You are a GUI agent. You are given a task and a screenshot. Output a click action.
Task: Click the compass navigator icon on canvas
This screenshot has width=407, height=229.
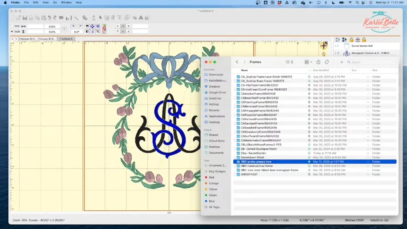pyautogui.click(x=324, y=45)
